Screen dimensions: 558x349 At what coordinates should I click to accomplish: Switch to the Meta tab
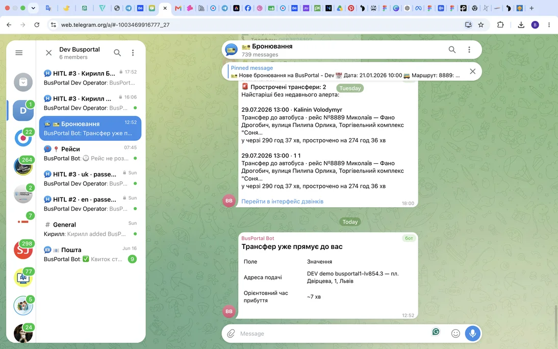[x=418, y=8]
